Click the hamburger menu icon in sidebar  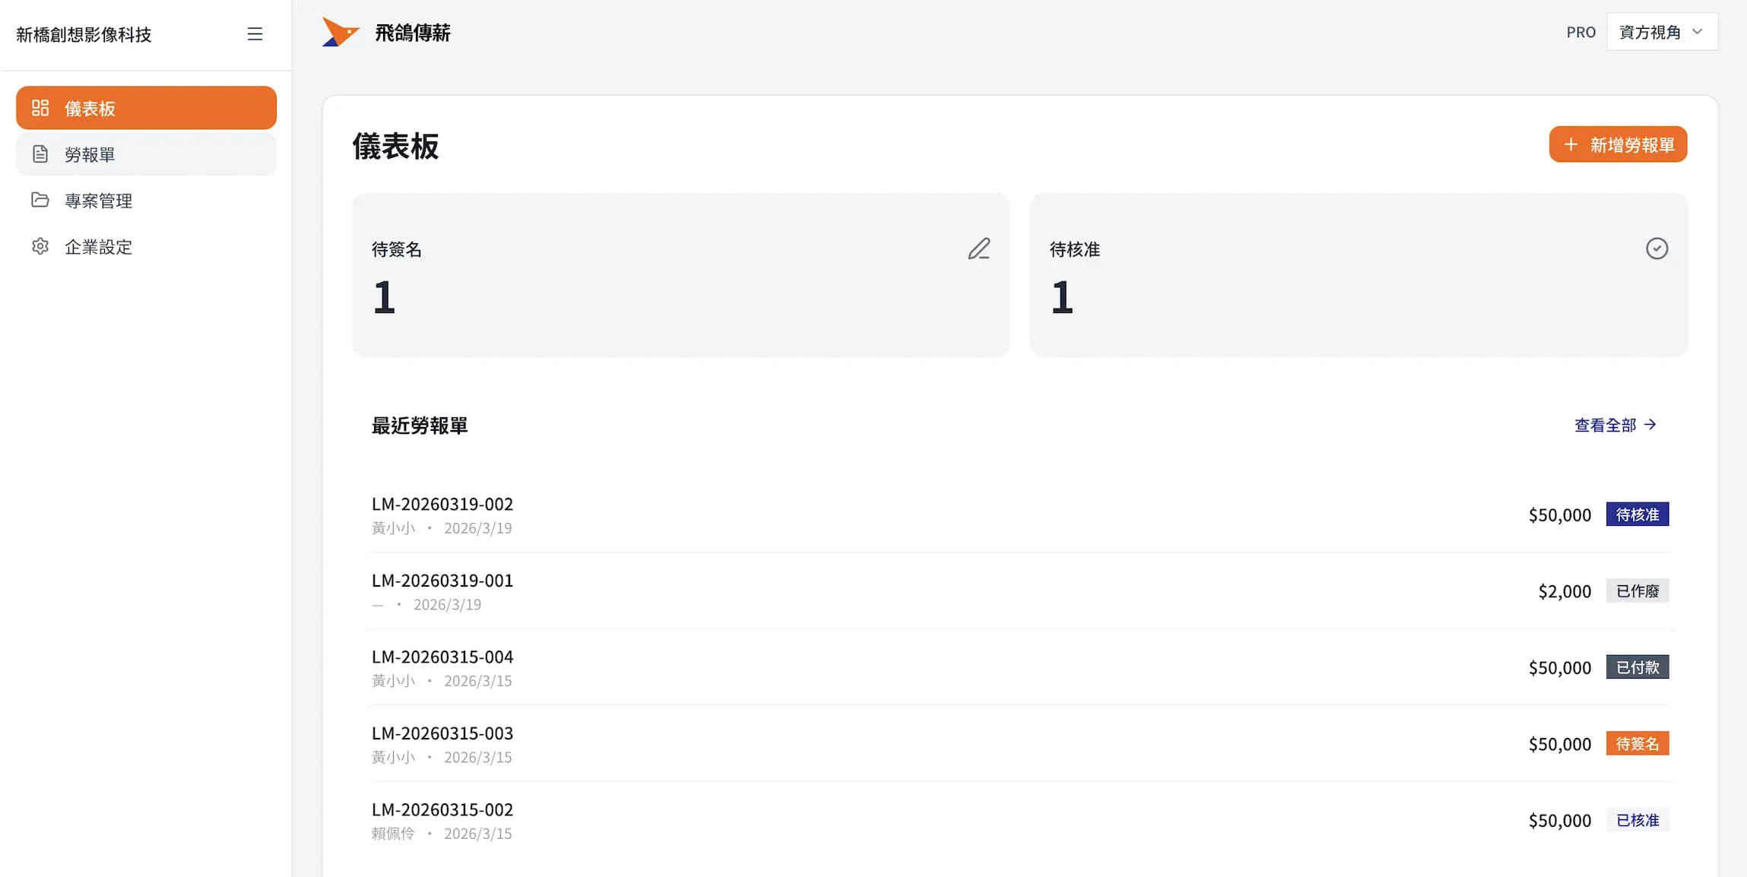click(x=255, y=34)
